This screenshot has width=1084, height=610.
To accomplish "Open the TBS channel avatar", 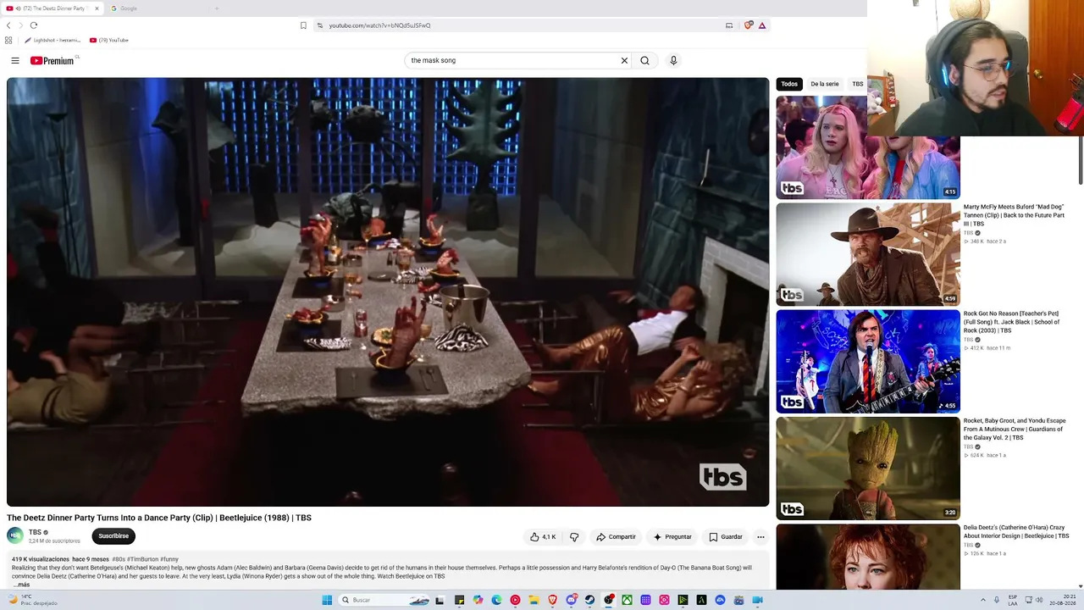I will pyautogui.click(x=14, y=535).
